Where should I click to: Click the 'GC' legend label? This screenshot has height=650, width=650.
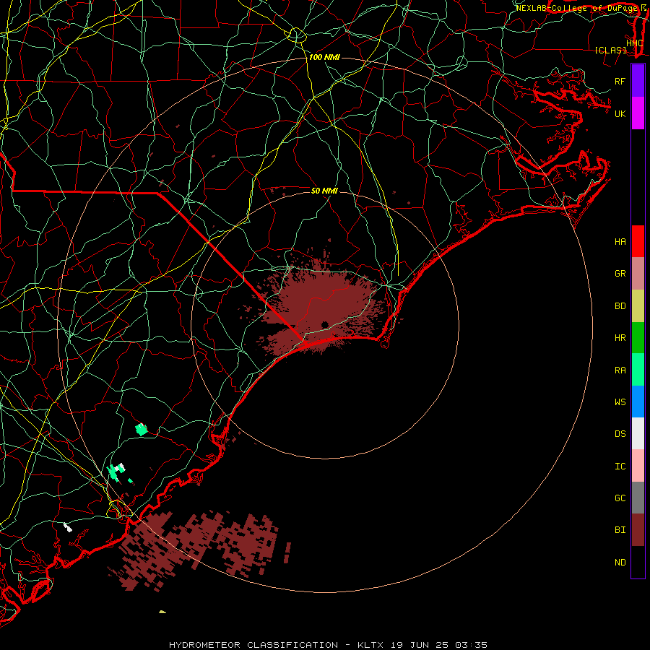[620, 498]
